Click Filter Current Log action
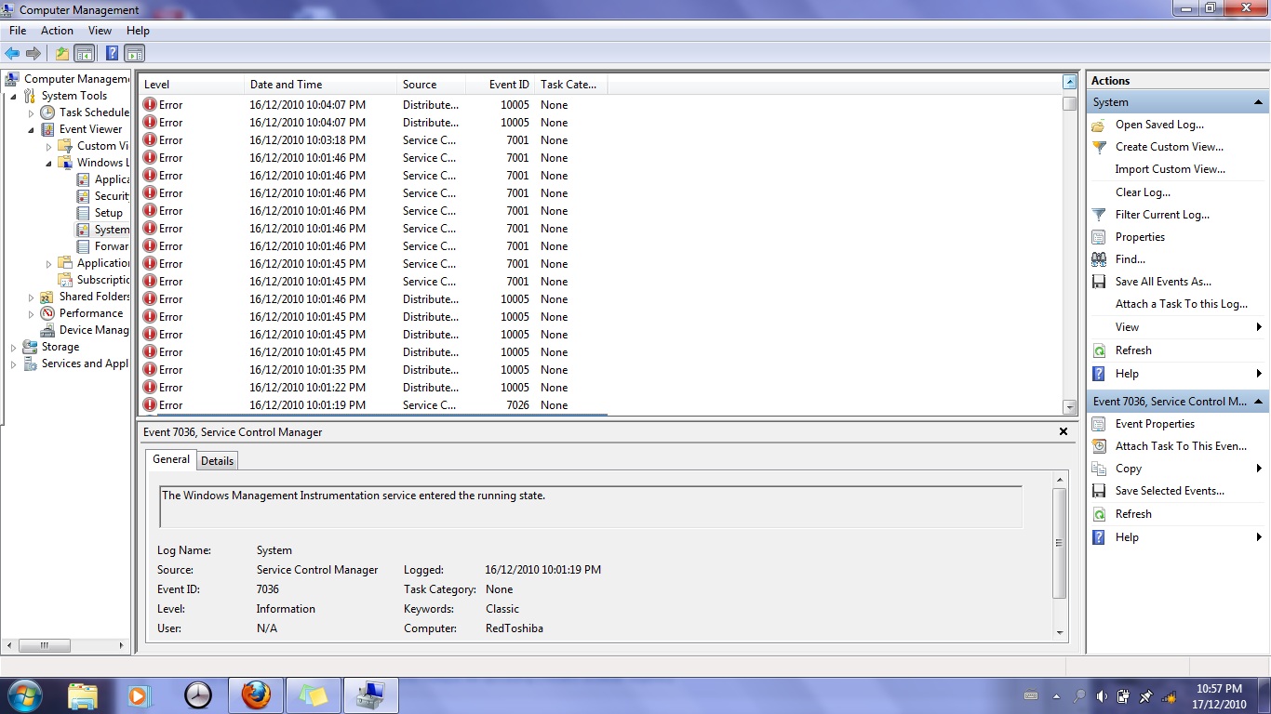This screenshot has width=1271, height=714. (1162, 215)
